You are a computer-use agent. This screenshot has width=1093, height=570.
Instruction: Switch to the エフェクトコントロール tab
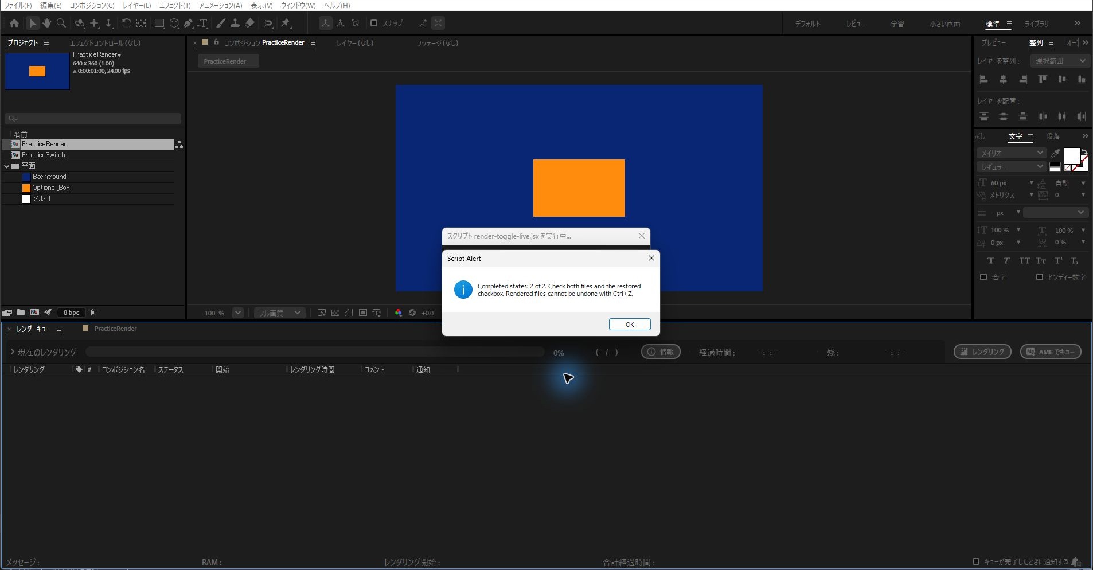pyautogui.click(x=105, y=43)
